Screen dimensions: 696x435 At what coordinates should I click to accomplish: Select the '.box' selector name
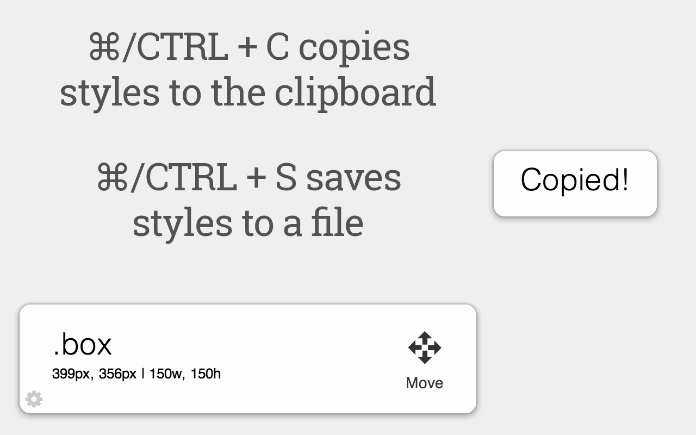click(x=82, y=344)
